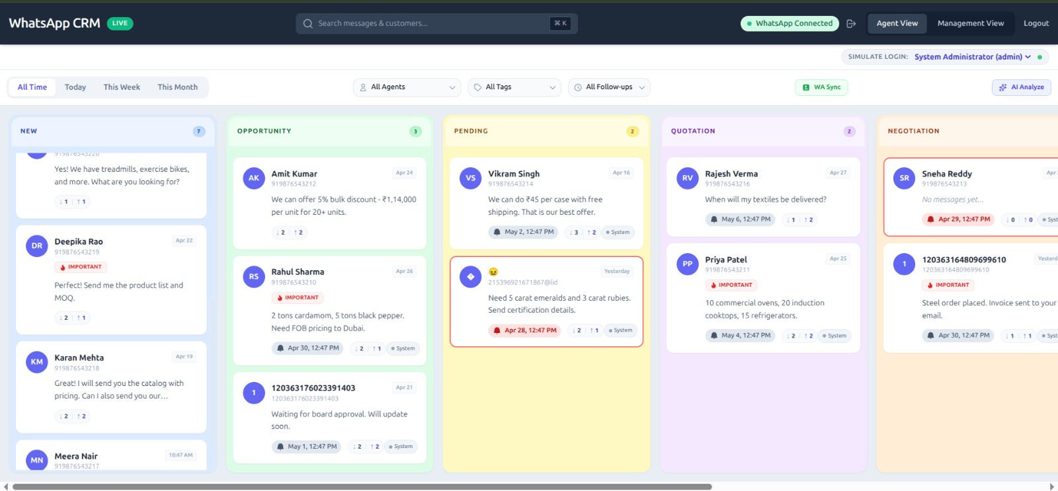The width and height of the screenshot is (1058, 491).
Task: Click the RV avatar on Rajesh Verma card
Action: 687,178
